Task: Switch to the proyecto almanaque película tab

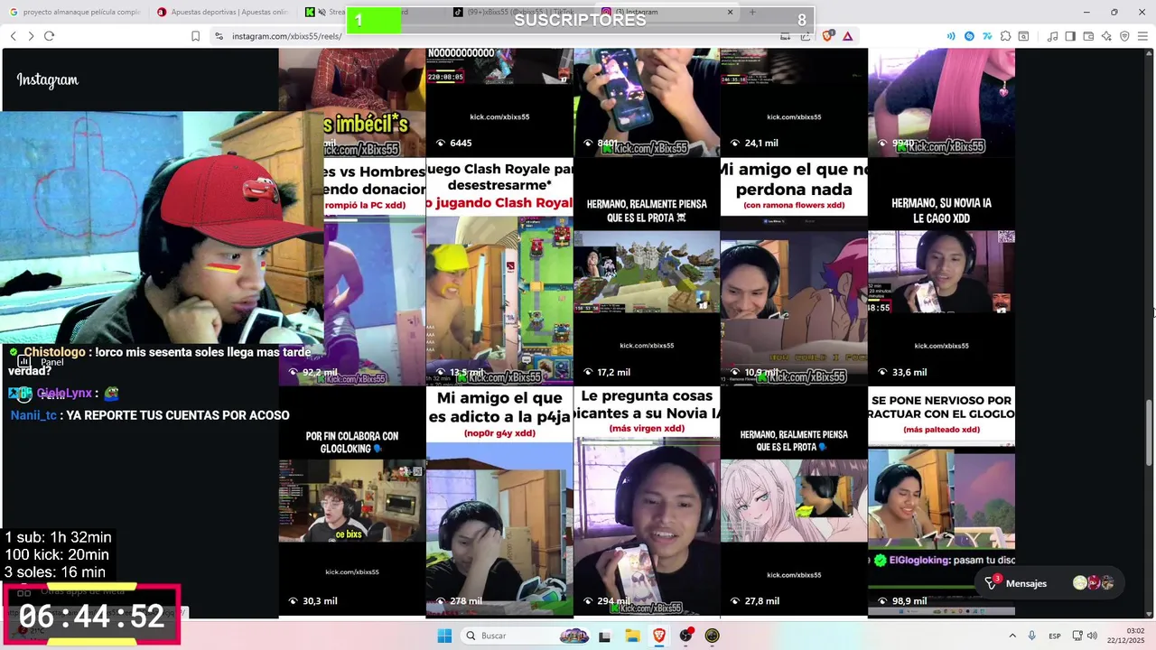Action: point(75,12)
